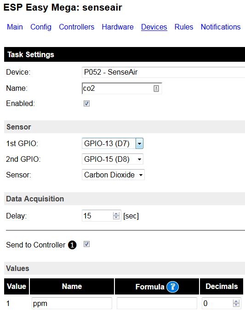The height and width of the screenshot is (312, 245).
Task: Click the controller number 1 badge icon
Action: coord(72,245)
